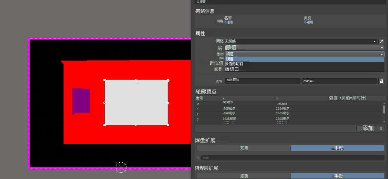The image size is (388, 179).
Task: Toggle the position lock icon
Action: tap(381, 81)
